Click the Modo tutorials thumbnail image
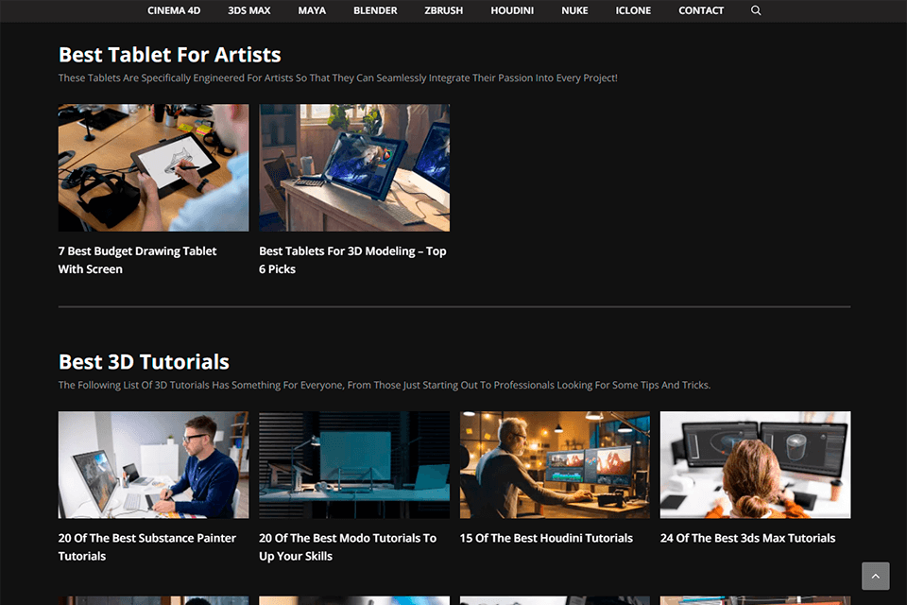The width and height of the screenshot is (907, 605). (x=354, y=465)
